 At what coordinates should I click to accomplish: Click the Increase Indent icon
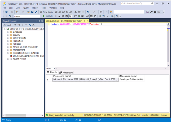click(x=112, y=16)
